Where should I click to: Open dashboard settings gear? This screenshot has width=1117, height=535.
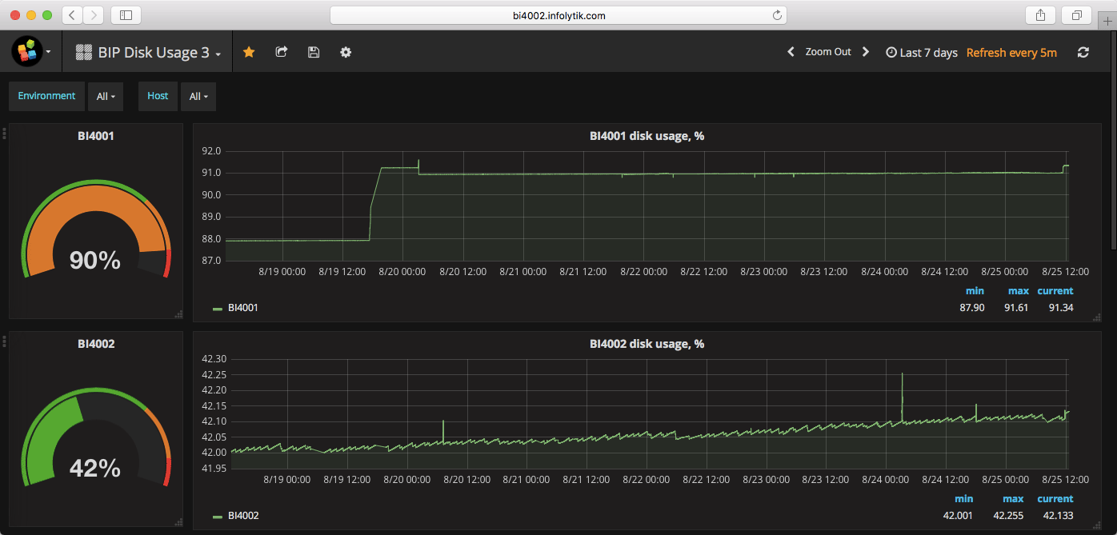346,52
